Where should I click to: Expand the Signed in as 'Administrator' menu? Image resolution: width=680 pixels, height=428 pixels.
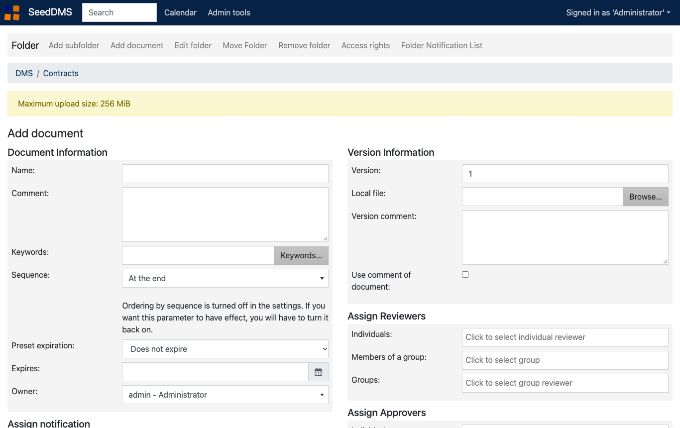click(x=618, y=12)
